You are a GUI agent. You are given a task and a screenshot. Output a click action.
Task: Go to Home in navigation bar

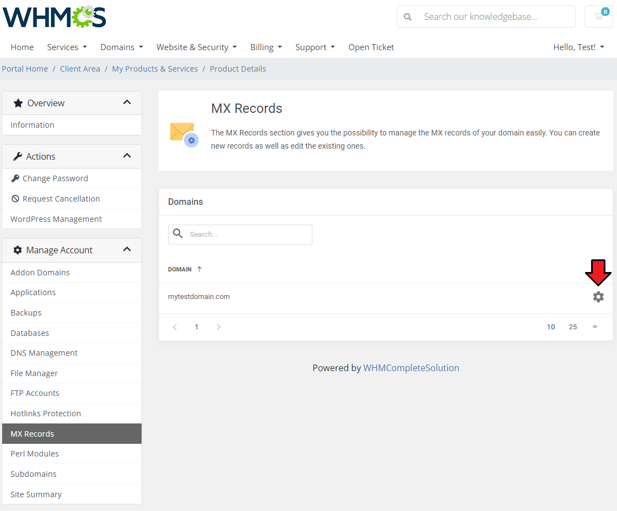pyautogui.click(x=22, y=47)
